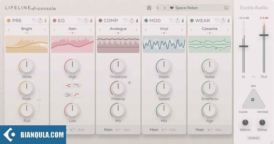Save the current preset with disk icon
This screenshot has height=144, width=274.
(x=149, y=8)
